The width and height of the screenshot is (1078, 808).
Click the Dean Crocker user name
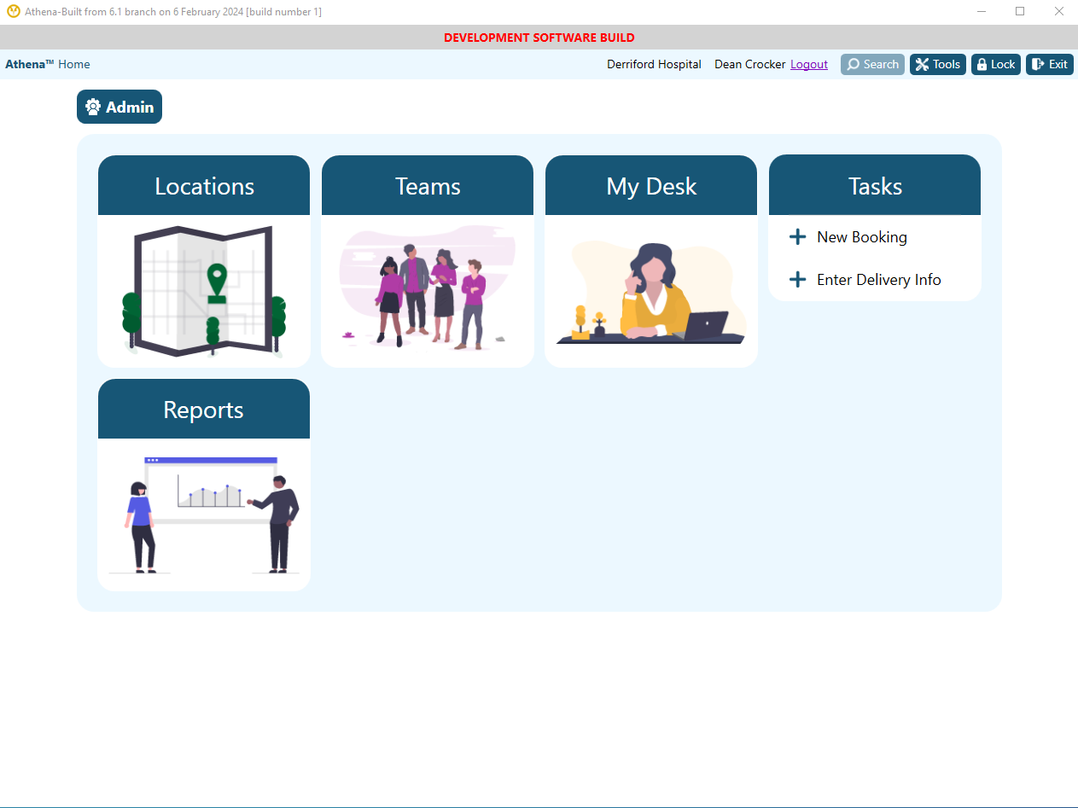(750, 64)
